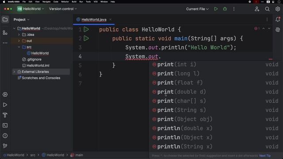This screenshot has height=159, width=283.
Task: Open IDE settings gear icon
Action: (x=278, y=9)
